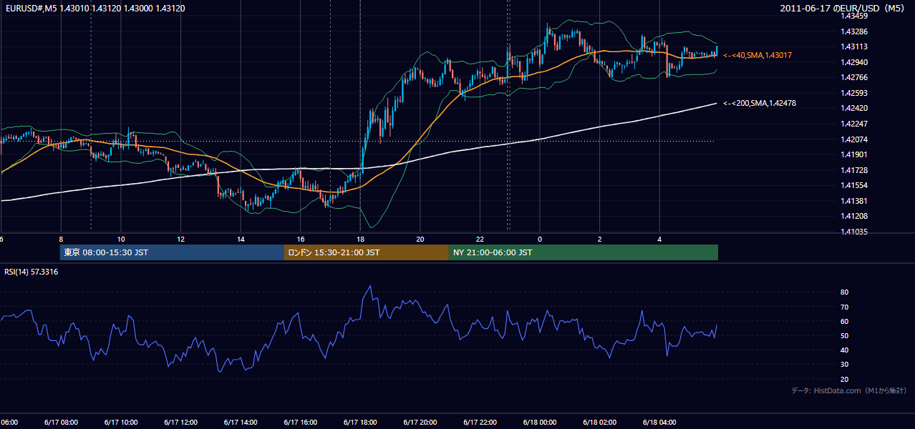Click hour 0 on the chart hour axis

pyautogui.click(x=540, y=239)
